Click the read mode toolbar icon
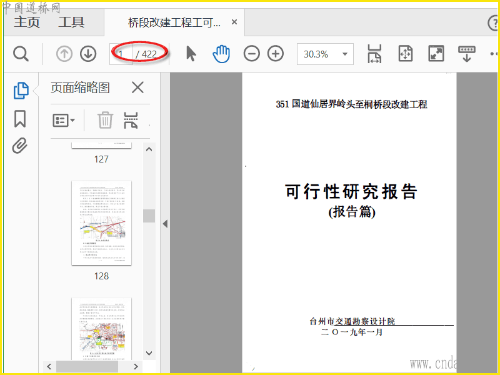Viewport: 500px width, 375px height. coord(466,54)
